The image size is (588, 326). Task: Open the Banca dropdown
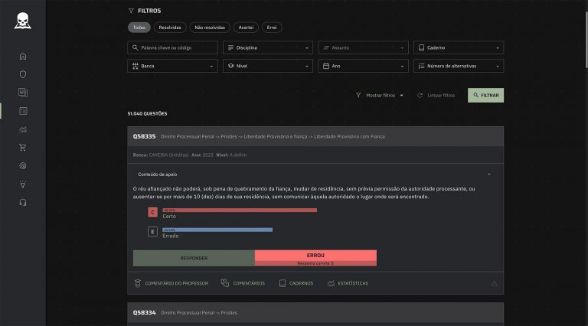click(x=173, y=66)
